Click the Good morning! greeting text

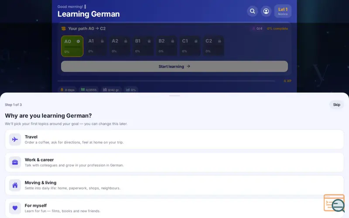pyautogui.click(x=70, y=7)
